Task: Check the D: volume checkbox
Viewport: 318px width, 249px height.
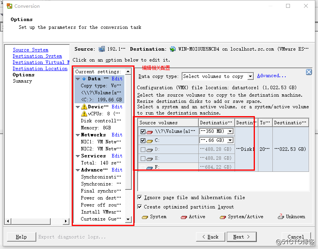Action: (143, 150)
